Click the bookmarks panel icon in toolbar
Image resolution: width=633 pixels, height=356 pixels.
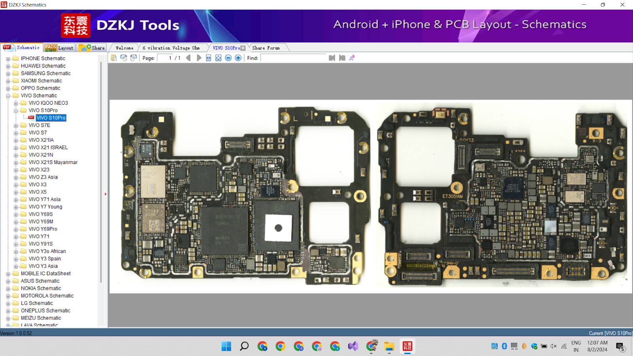click(x=114, y=58)
